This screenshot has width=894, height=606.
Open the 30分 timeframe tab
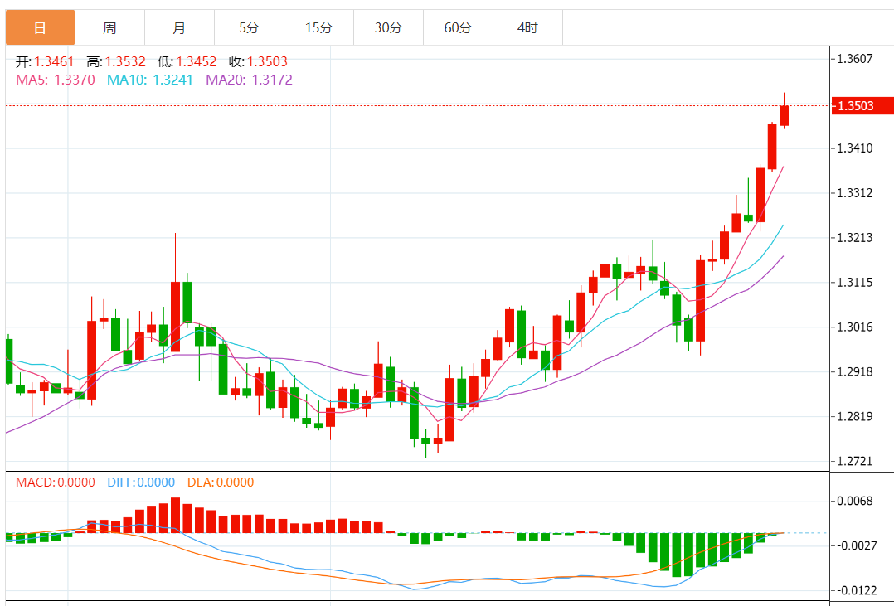pos(388,27)
